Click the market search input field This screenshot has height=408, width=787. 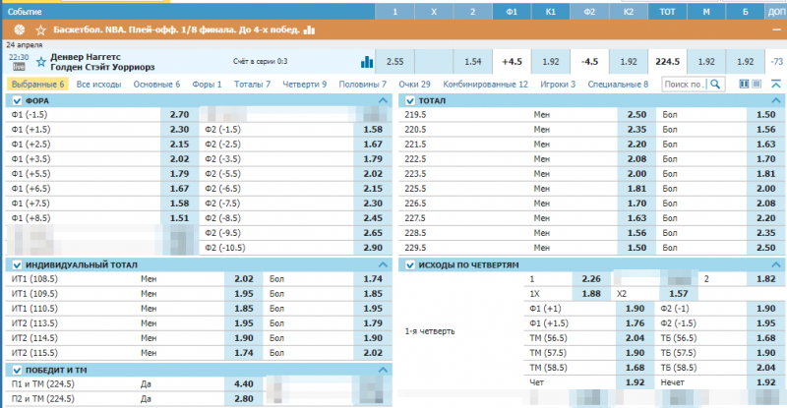683,85
